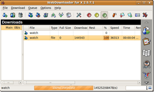
Task: Click the continue downloads play flask icon
Action: pyautogui.click(x=30, y=15)
